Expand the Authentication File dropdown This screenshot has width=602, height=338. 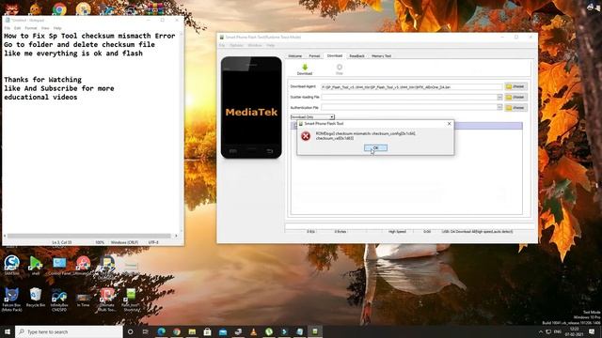coord(499,108)
